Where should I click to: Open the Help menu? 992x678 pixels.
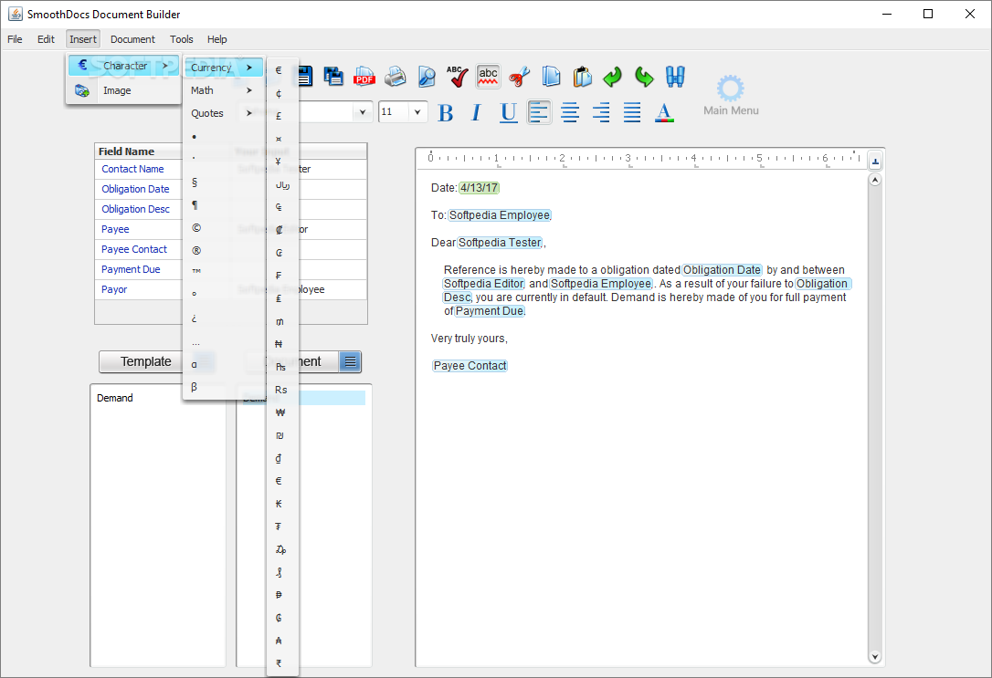click(217, 39)
